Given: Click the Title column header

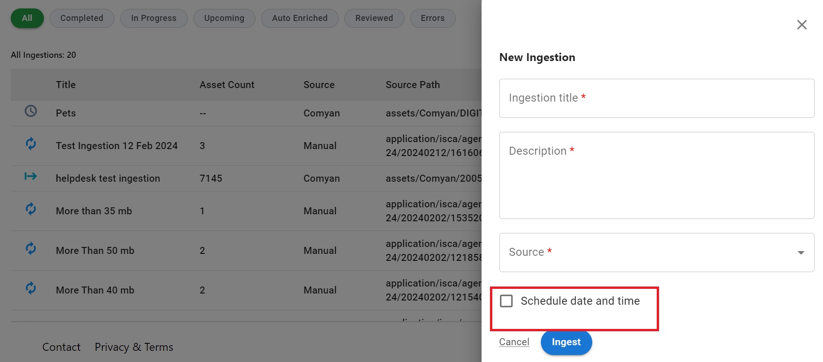Looking at the screenshot, I should tap(66, 85).
